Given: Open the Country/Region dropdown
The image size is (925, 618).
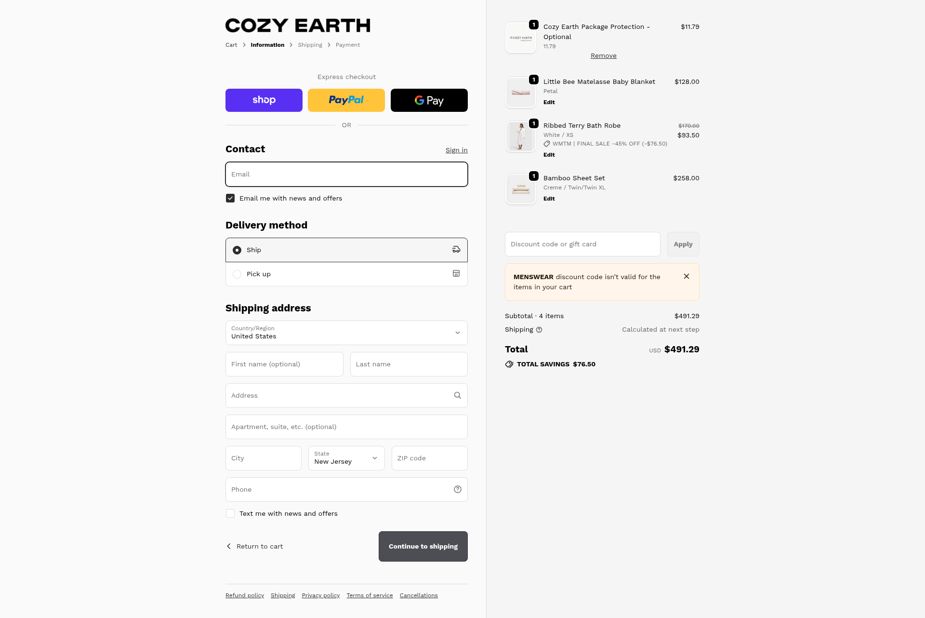Looking at the screenshot, I should [x=346, y=333].
